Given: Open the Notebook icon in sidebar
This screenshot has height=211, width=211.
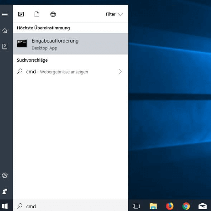Looking at the screenshot, I should point(5,47).
